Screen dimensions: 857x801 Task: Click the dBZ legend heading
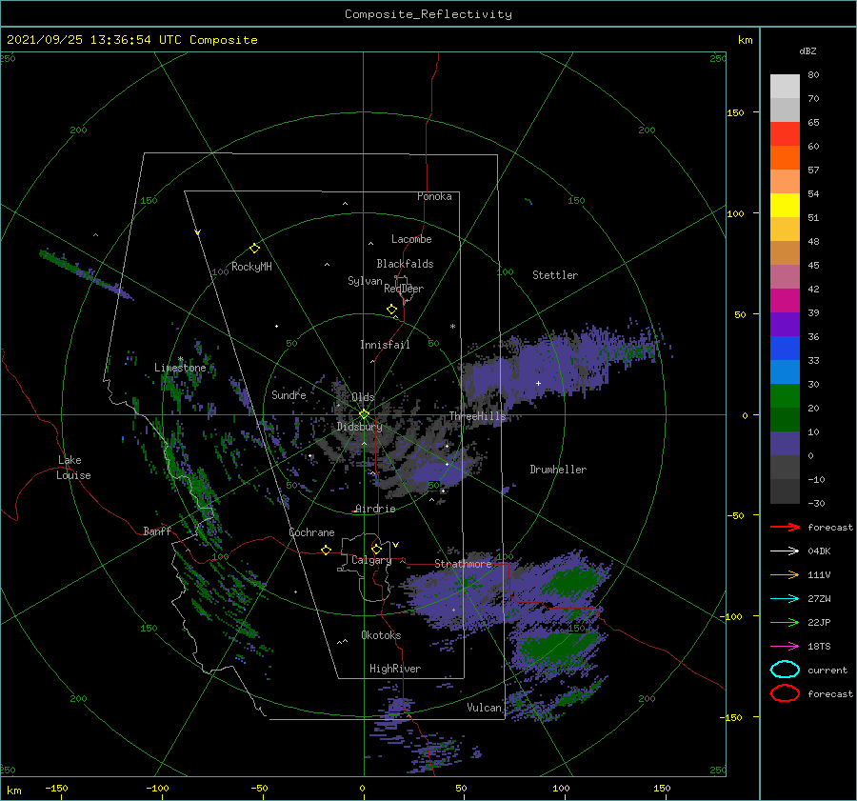tap(807, 50)
